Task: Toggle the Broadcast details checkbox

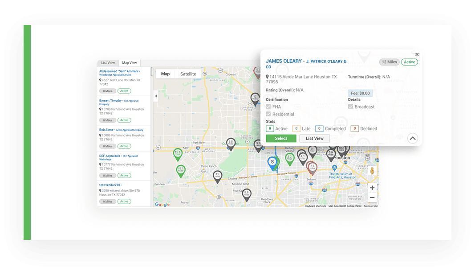Action: tap(350, 107)
